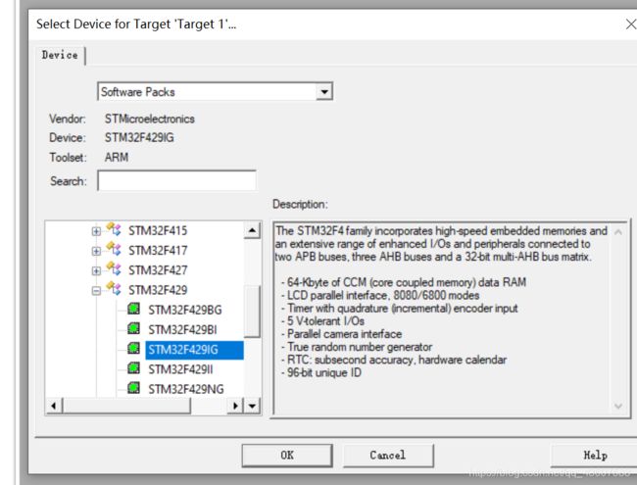Expand the STM32F427 tree node
The height and width of the screenshot is (485, 637).
coord(96,271)
